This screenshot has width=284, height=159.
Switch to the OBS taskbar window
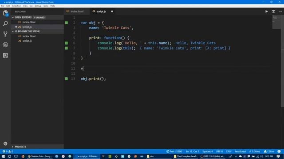pos(213,156)
